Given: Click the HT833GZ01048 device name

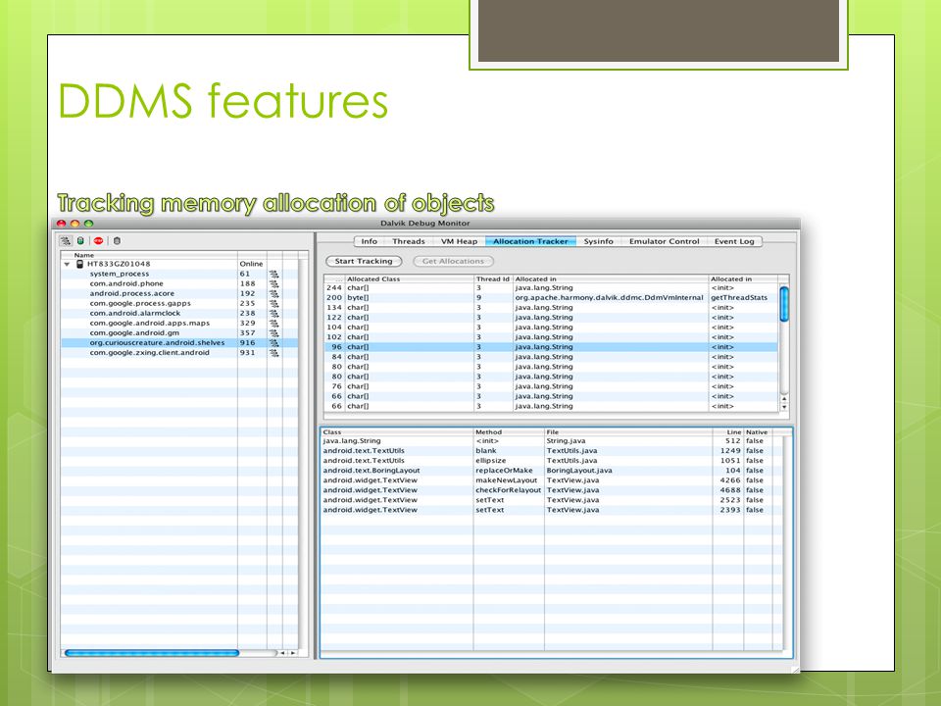Looking at the screenshot, I should 119,264.
